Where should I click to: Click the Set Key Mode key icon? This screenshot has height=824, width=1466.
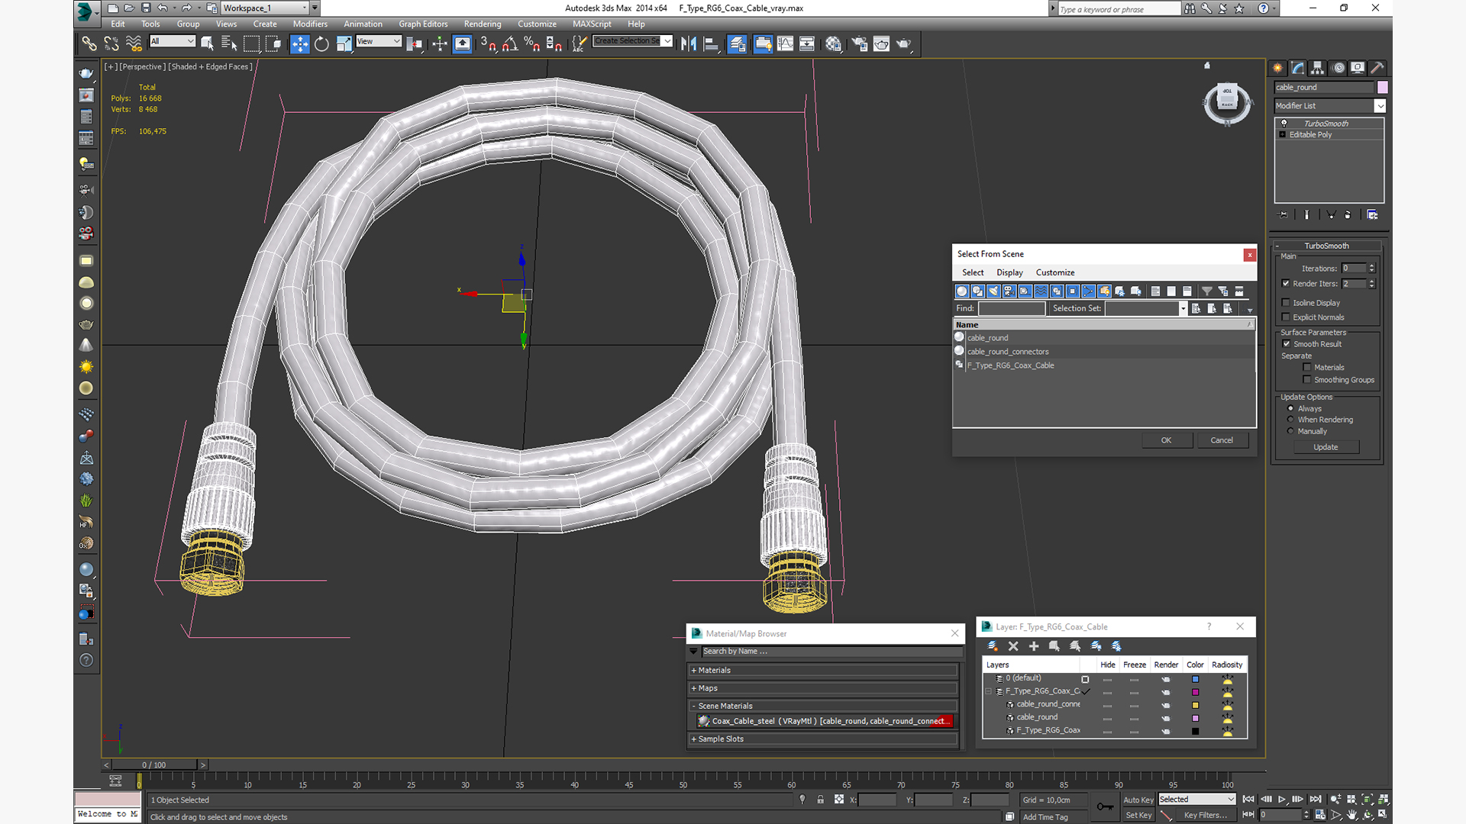point(1105,806)
